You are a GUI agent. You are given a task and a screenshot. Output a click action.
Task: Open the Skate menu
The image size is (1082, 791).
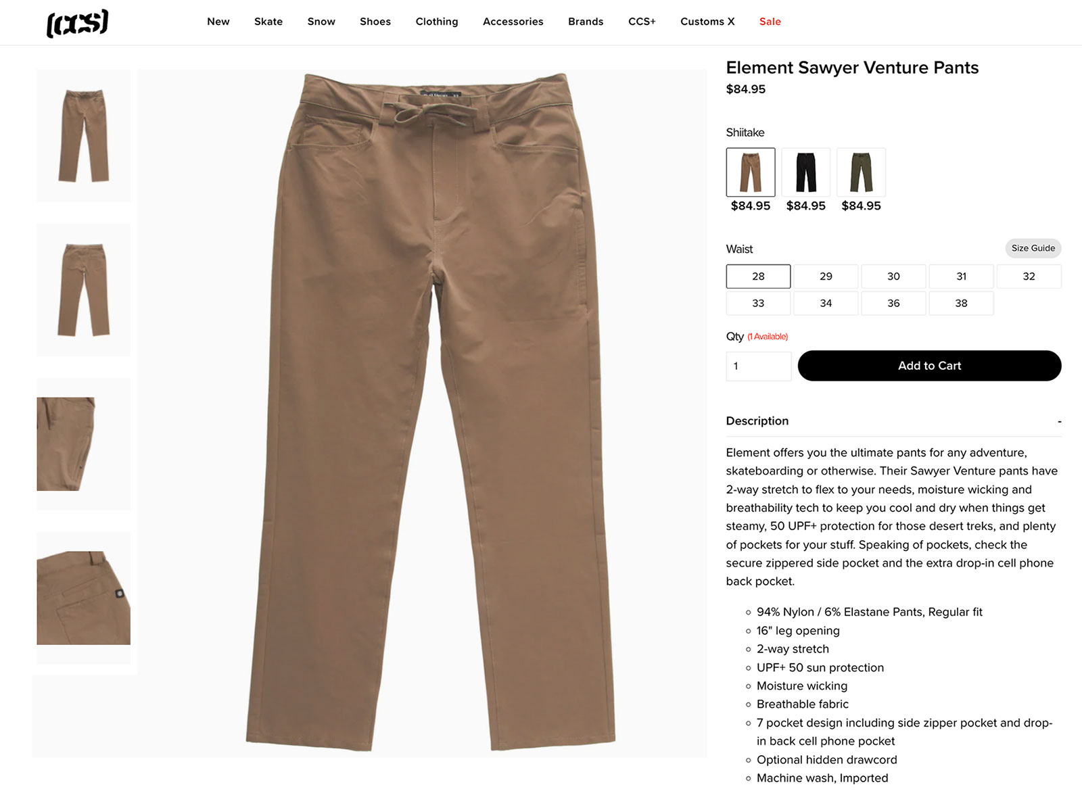pyautogui.click(x=268, y=22)
